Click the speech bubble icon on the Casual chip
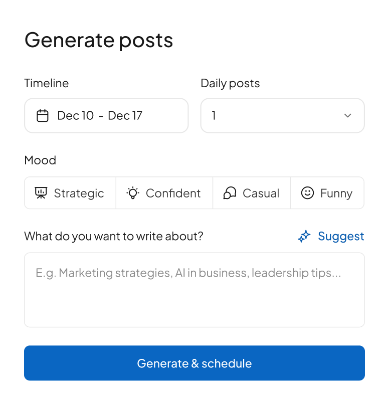This screenshot has height=405, width=389. click(230, 192)
